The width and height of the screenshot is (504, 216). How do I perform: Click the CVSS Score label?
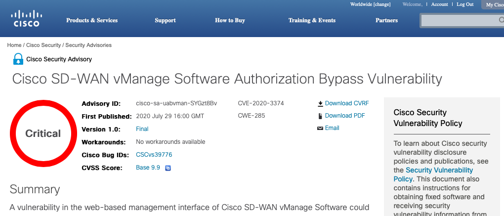(x=102, y=168)
